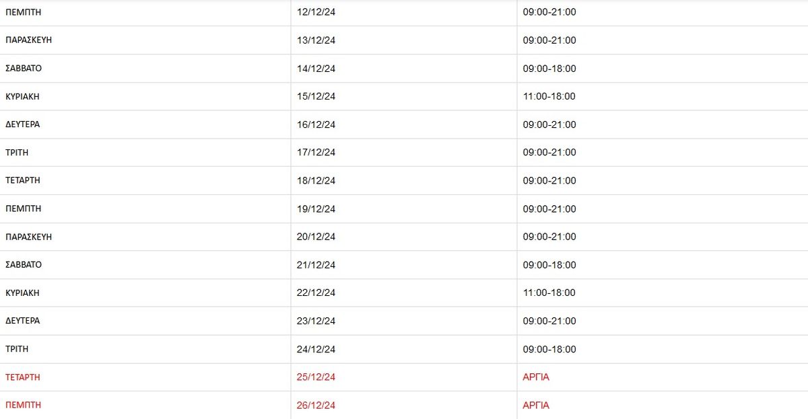Click hours 09:00-18:00 in the 21/12/24 row
The width and height of the screenshot is (808, 419).
[x=549, y=265]
